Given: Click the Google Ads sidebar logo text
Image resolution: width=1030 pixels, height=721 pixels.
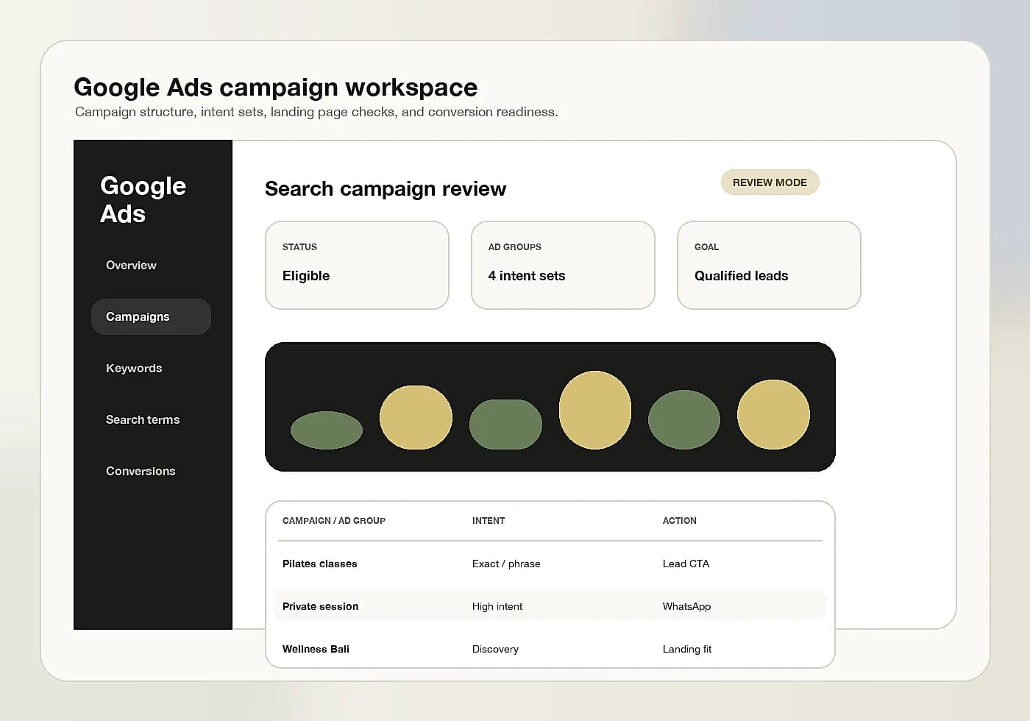Looking at the screenshot, I should (143, 199).
